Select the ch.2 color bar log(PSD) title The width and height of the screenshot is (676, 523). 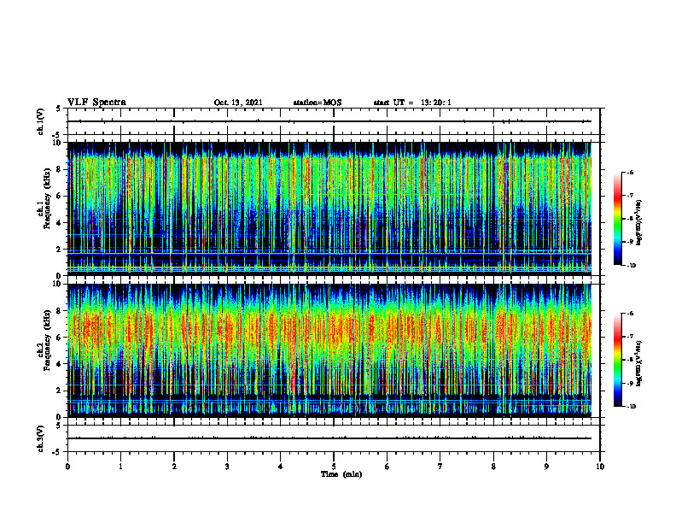point(638,363)
